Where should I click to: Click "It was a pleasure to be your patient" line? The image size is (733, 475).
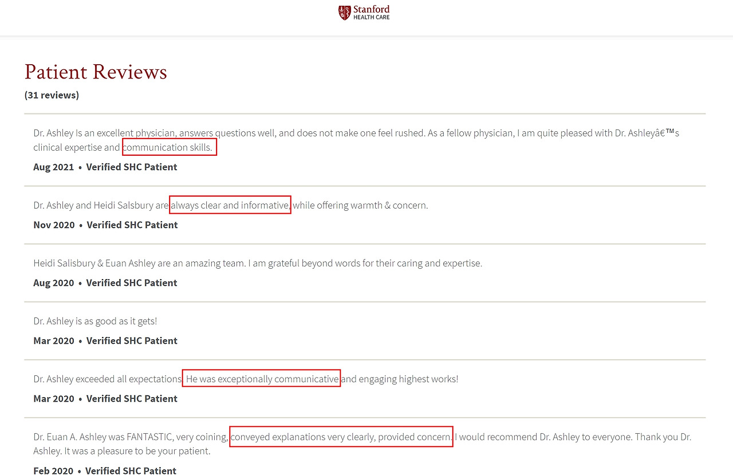137,452
